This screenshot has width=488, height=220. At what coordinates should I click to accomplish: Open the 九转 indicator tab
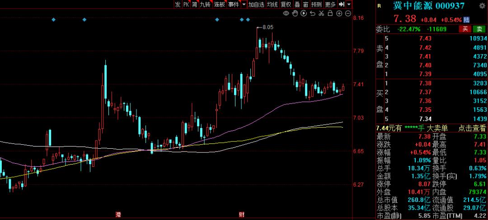tap(205, 4)
